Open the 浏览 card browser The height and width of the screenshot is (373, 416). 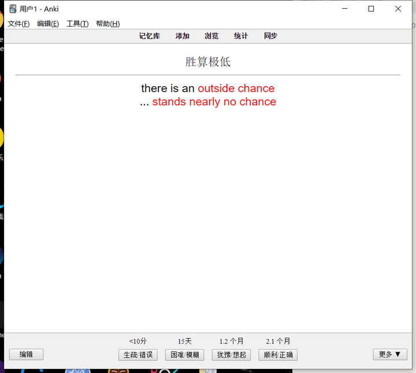click(211, 36)
